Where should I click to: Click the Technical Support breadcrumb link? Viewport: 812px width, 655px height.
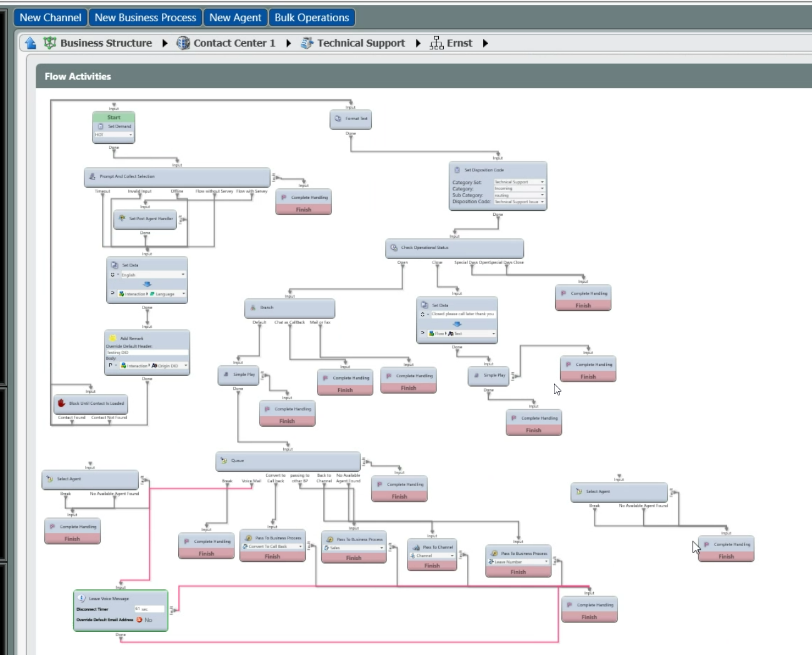click(x=361, y=43)
